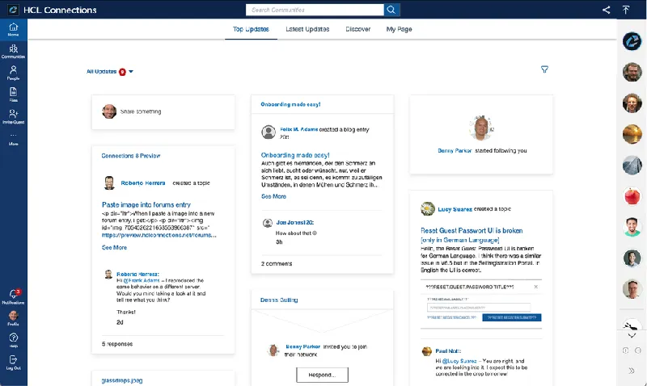Click the search magnifier button
The width and height of the screenshot is (647, 386).
tap(391, 10)
